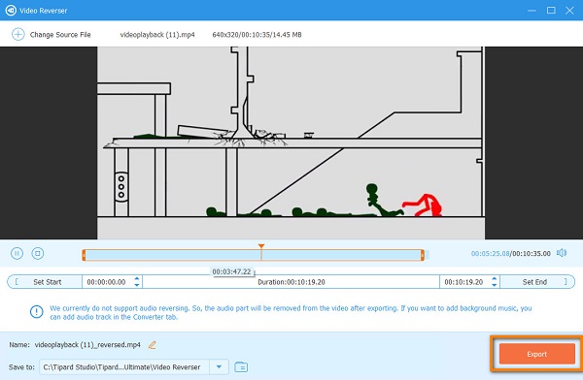Click the Video Reverser app logo
583x380 pixels.
[x=11, y=11]
